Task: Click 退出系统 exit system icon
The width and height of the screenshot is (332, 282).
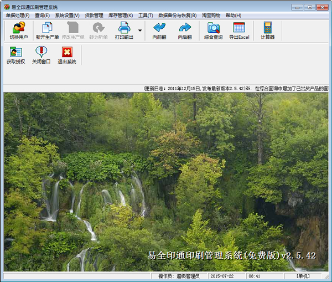Action: [x=67, y=55]
